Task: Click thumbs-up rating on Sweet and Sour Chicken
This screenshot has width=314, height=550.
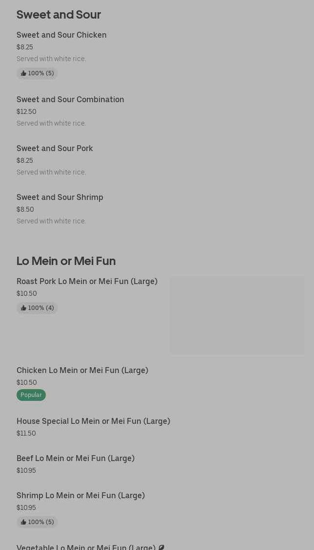Action: point(37,73)
